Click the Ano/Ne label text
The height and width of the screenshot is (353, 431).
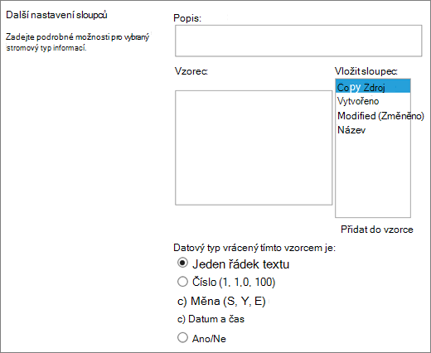point(209,339)
